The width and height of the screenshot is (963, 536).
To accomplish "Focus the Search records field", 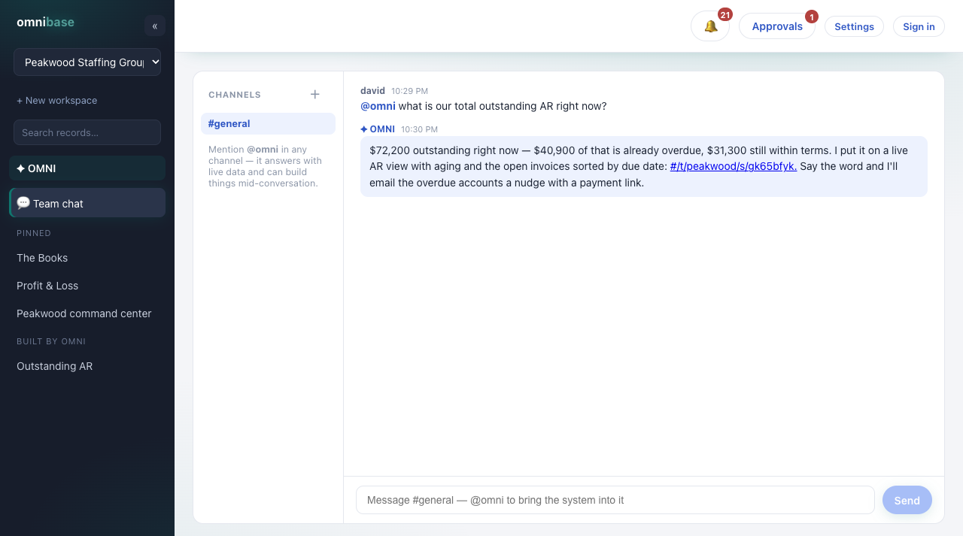I will [87, 132].
